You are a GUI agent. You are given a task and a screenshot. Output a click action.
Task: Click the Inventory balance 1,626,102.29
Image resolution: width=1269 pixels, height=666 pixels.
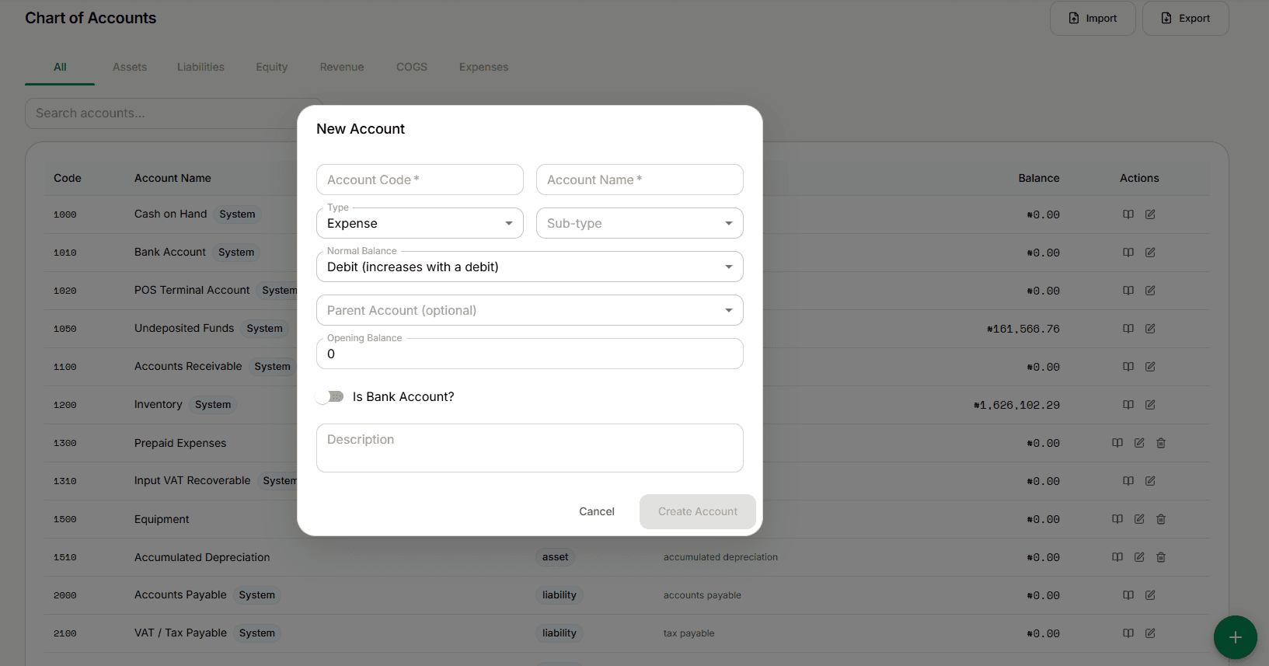[1016, 405]
